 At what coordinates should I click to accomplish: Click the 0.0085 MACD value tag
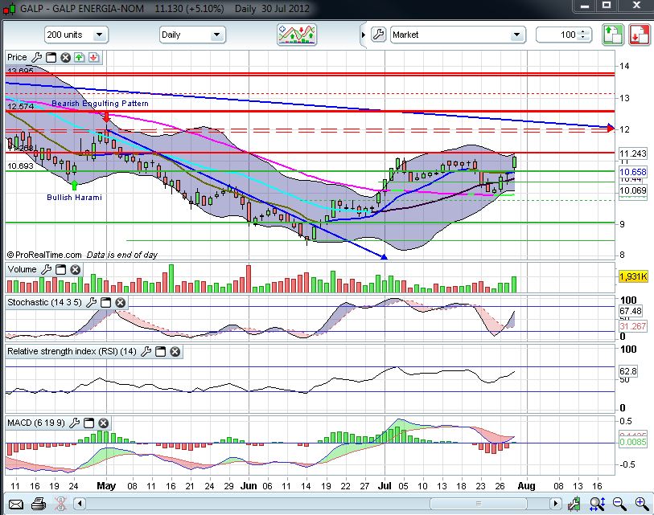633,442
